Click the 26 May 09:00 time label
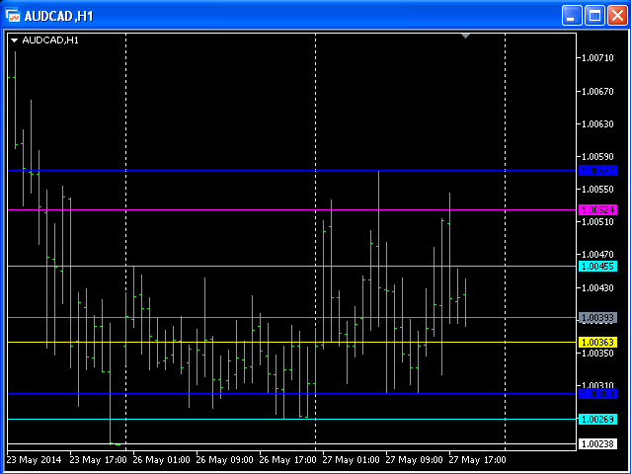The image size is (632, 474). click(x=225, y=460)
